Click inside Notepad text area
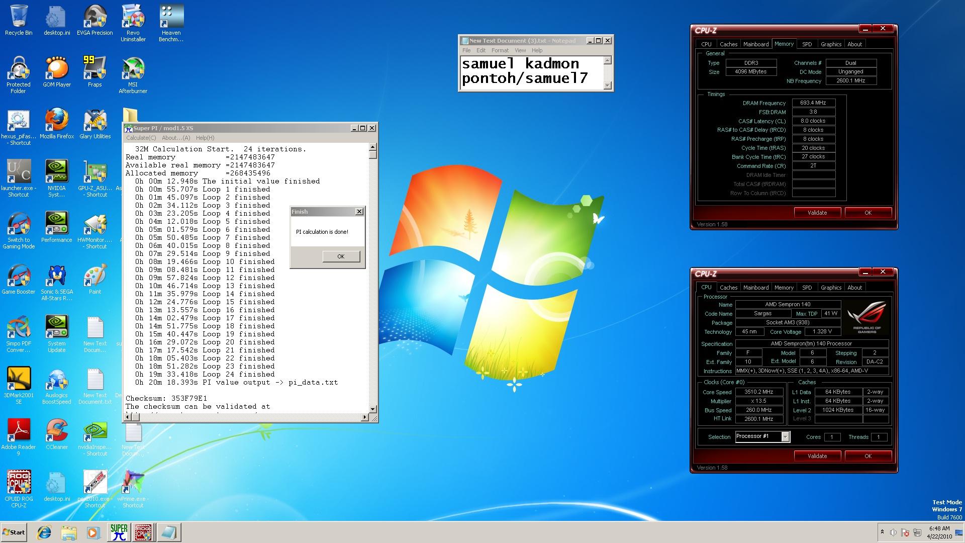The width and height of the screenshot is (965, 543). [531, 72]
